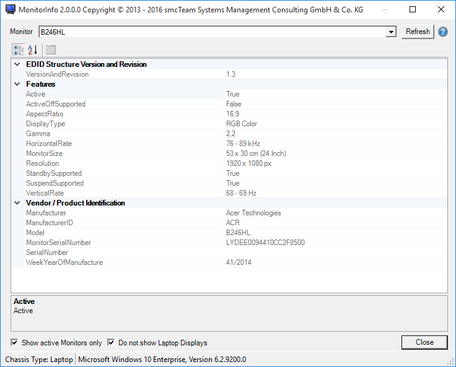Click the Alphabetical sort A-Z icon
Viewport: 456px width, 367px height.
(x=33, y=50)
